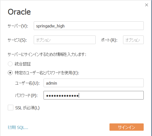
Task: Click the サーバー(V): label
Action: [x=18, y=26]
